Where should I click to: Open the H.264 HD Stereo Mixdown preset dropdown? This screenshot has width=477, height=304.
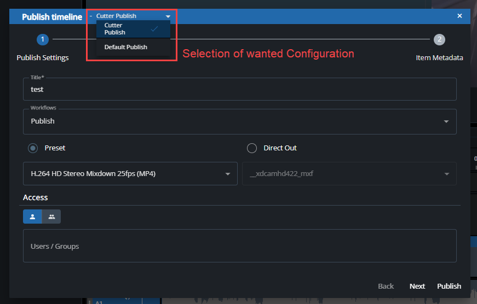pyautogui.click(x=130, y=174)
